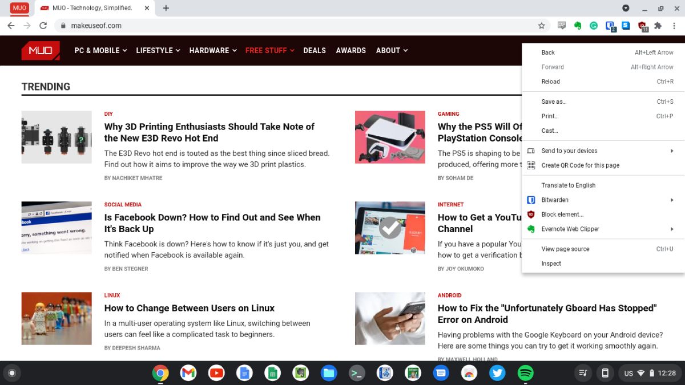Open the Evernote extension in toolbar

point(578,26)
